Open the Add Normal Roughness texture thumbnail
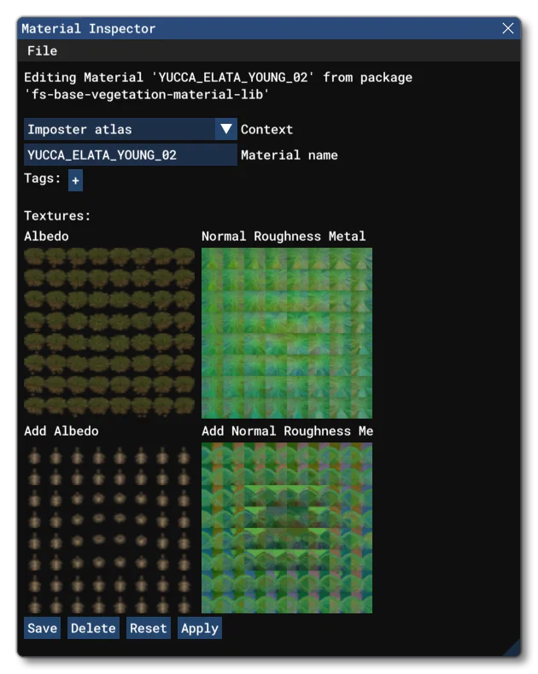The image size is (538, 674). tap(287, 528)
